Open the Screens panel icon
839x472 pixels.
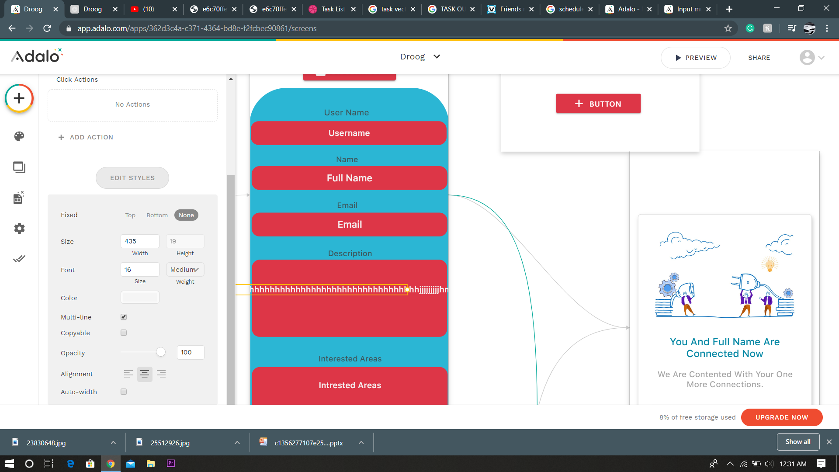click(19, 167)
